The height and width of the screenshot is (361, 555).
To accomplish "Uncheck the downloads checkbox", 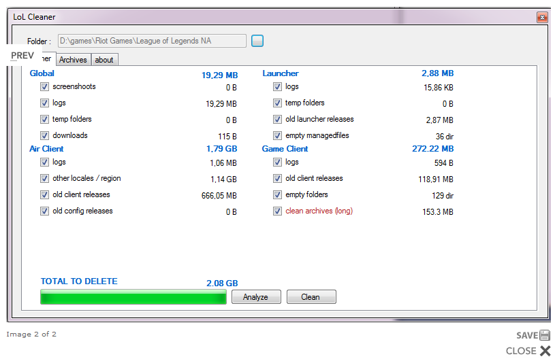I will 44,136.
